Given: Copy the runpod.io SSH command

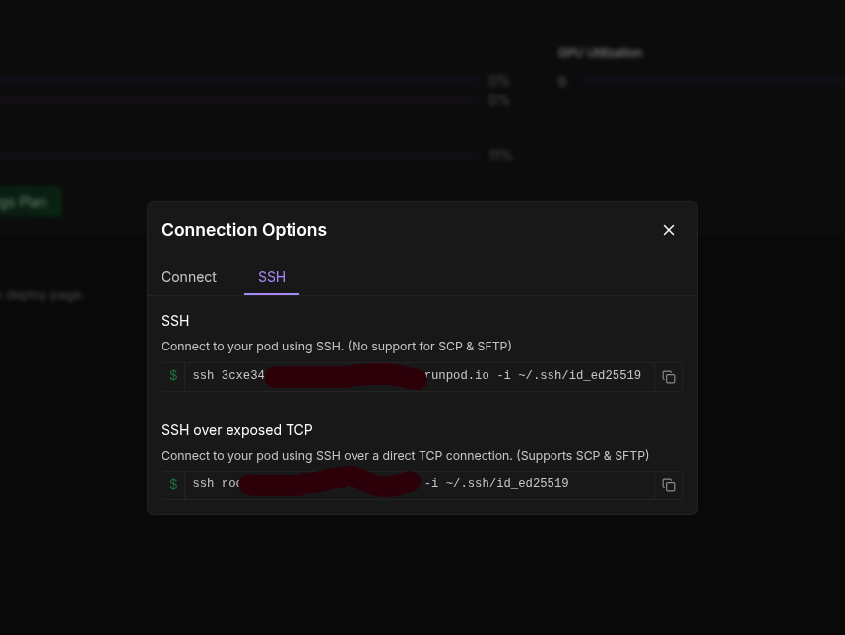Looking at the screenshot, I should (x=669, y=377).
